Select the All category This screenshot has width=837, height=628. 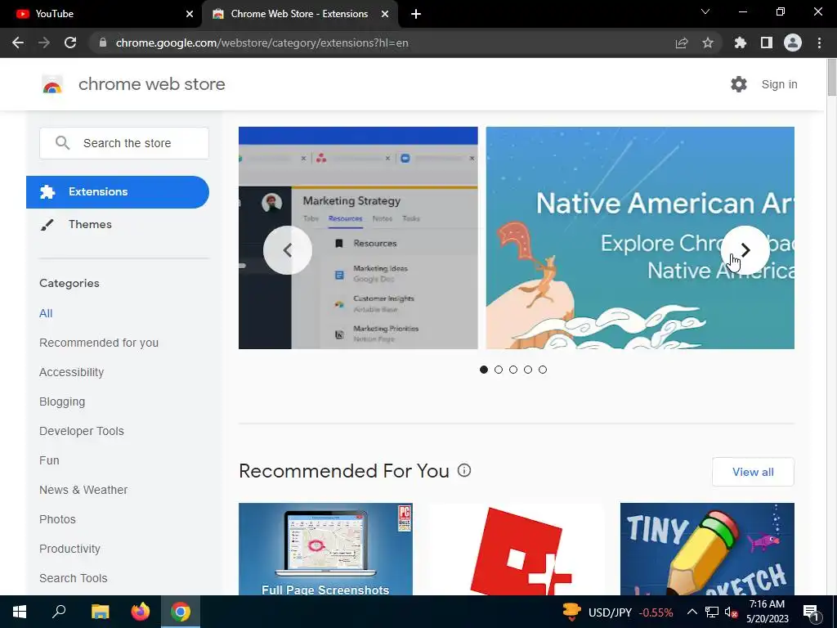click(x=46, y=313)
